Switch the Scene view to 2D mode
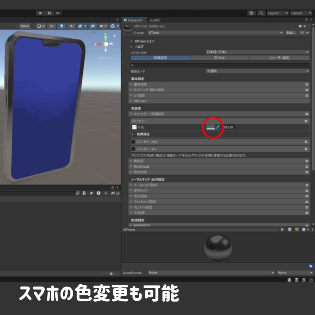The image size is (315, 315). point(52,26)
